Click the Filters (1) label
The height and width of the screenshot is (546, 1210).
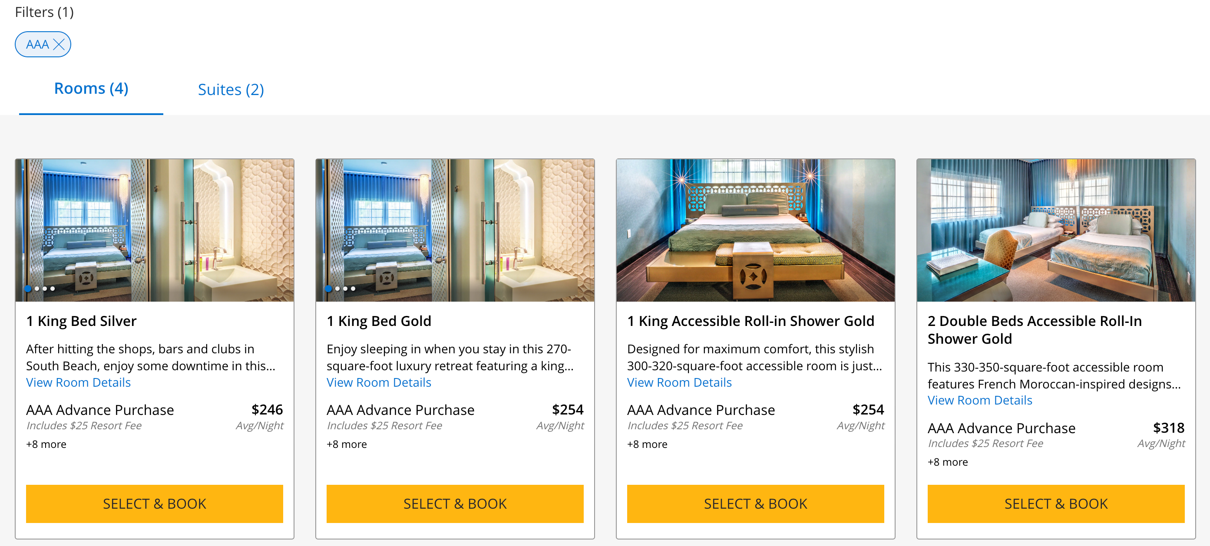pyautogui.click(x=44, y=12)
